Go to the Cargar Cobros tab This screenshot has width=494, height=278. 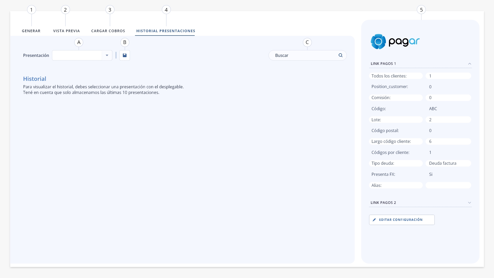(x=108, y=31)
